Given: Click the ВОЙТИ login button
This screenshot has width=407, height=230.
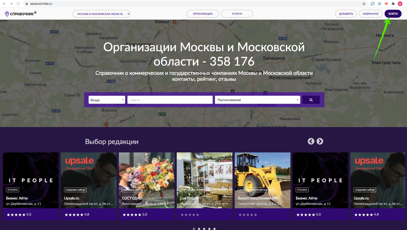Looking at the screenshot, I should (x=393, y=14).
